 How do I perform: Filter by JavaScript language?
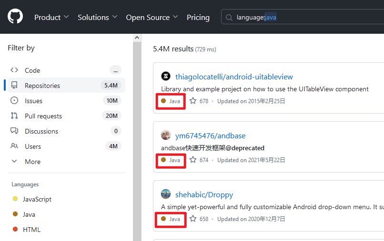pos(37,199)
